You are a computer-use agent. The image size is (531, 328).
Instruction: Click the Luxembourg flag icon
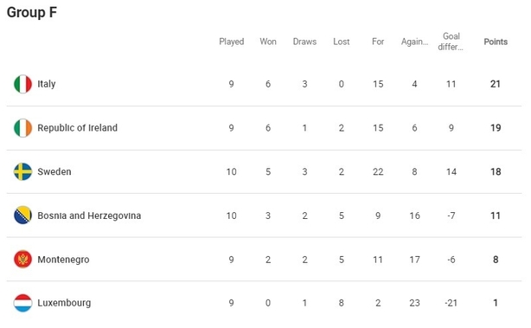(x=22, y=303)
